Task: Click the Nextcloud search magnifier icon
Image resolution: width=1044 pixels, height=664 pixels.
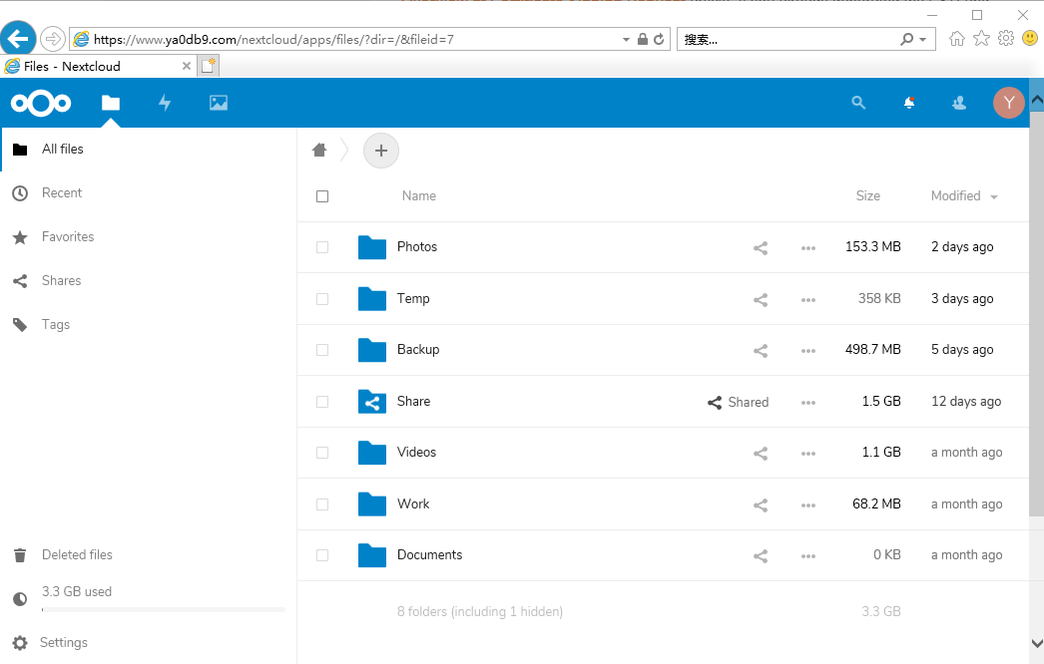Action: click(x=858, y=103)
